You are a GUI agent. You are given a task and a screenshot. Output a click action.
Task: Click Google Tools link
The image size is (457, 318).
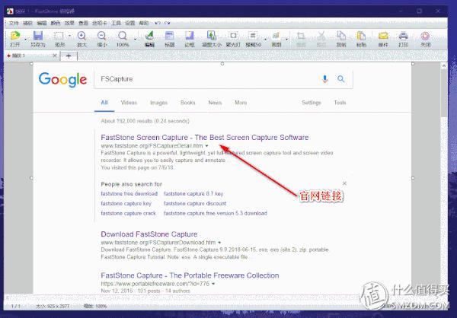pos(340,103)
